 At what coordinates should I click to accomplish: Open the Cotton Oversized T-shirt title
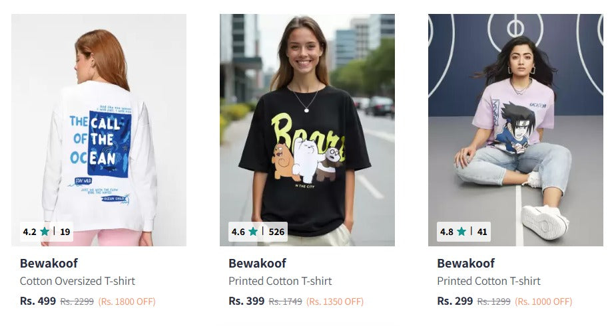coord(77,281)
